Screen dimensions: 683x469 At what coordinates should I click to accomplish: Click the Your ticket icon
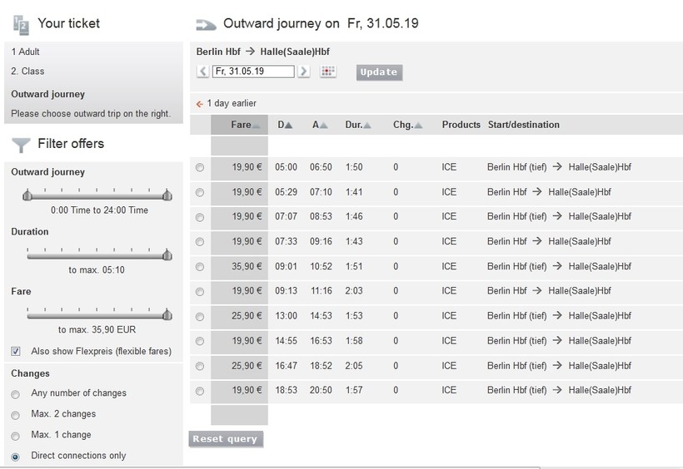[22, 25]
